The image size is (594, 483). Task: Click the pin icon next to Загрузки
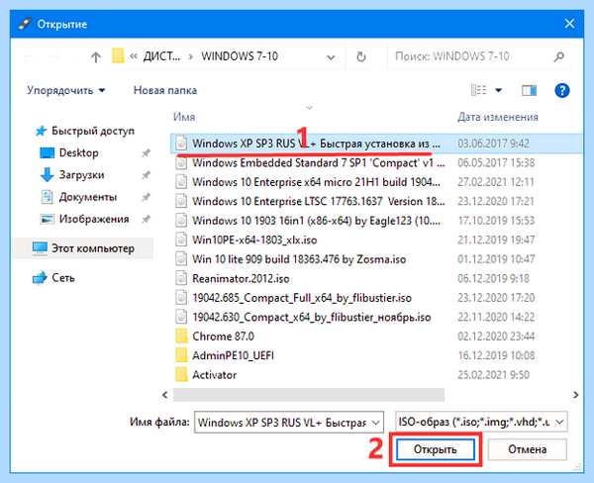click(x=146, y=175)
